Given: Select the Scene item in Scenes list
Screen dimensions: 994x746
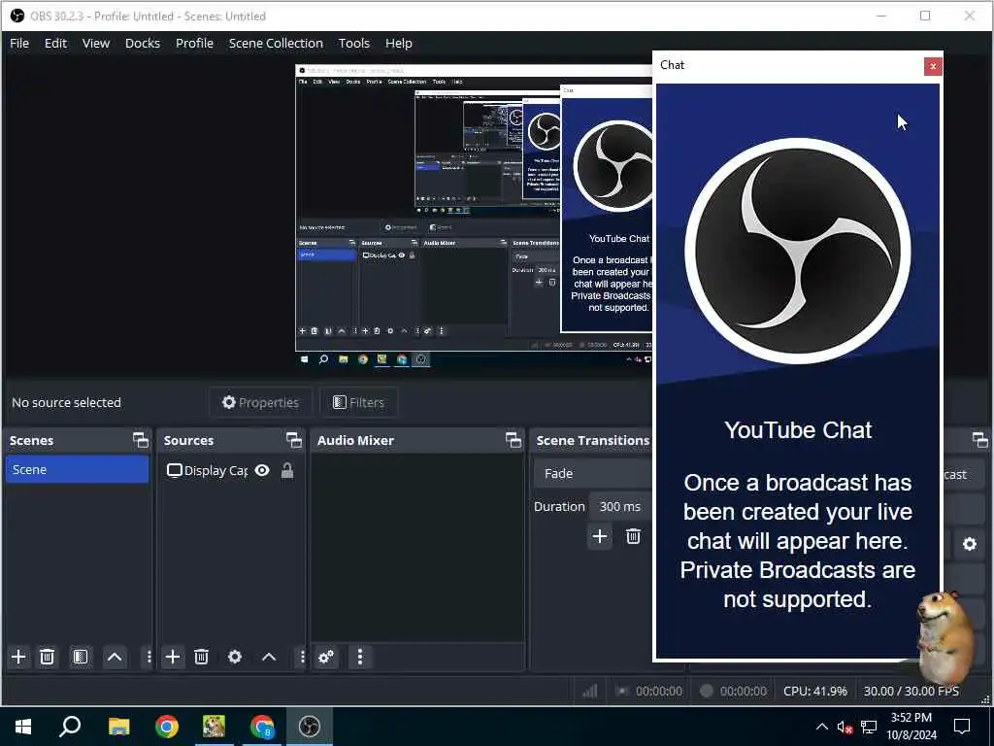Looking at the screenshot, I should [x=77, y=469].
